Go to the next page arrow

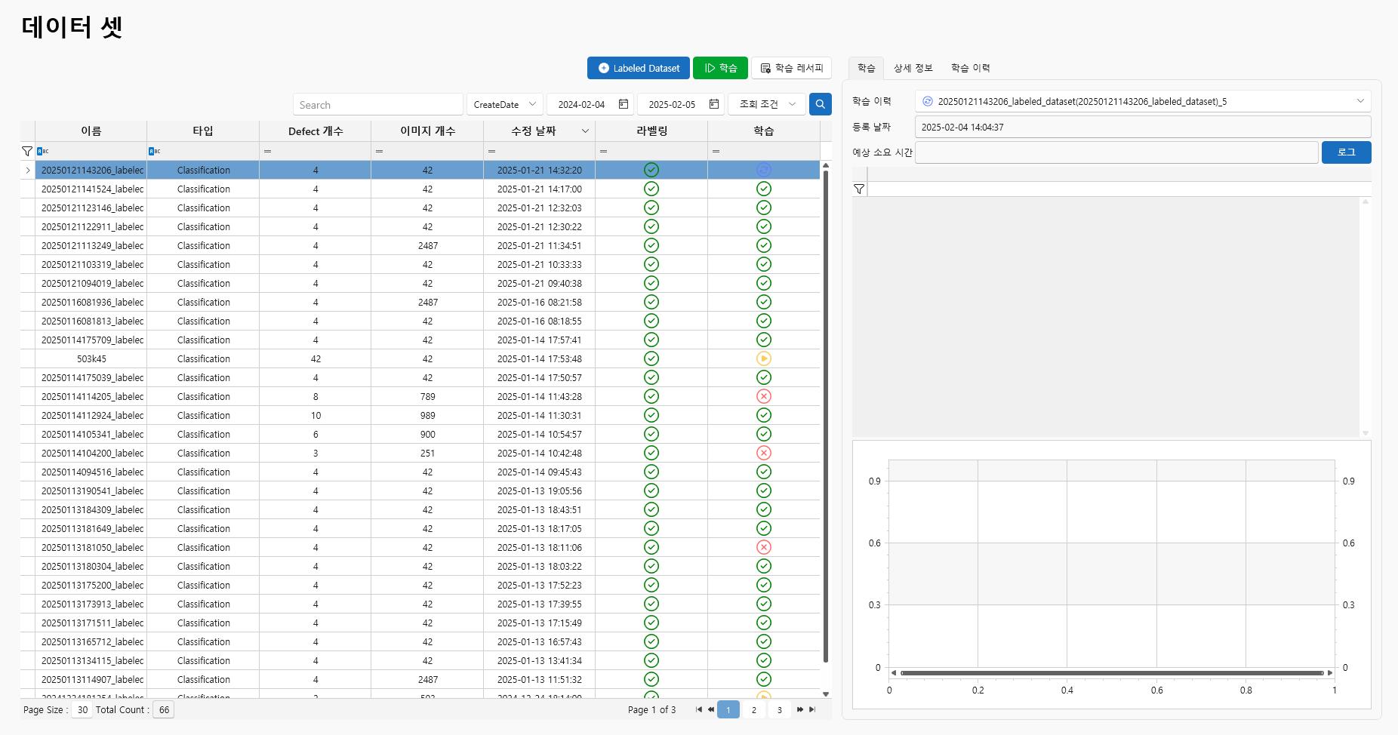pos(799,709)
